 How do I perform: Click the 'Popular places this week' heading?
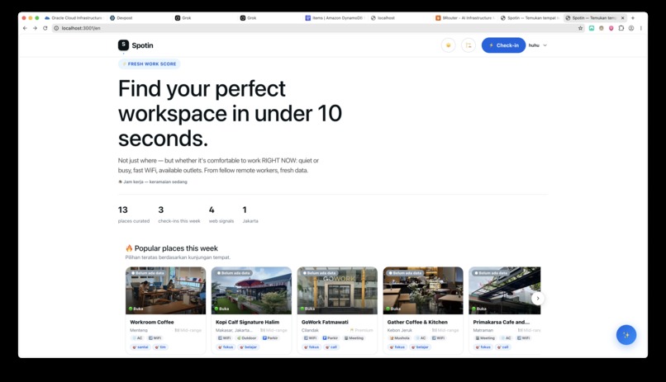pos(172,248)
